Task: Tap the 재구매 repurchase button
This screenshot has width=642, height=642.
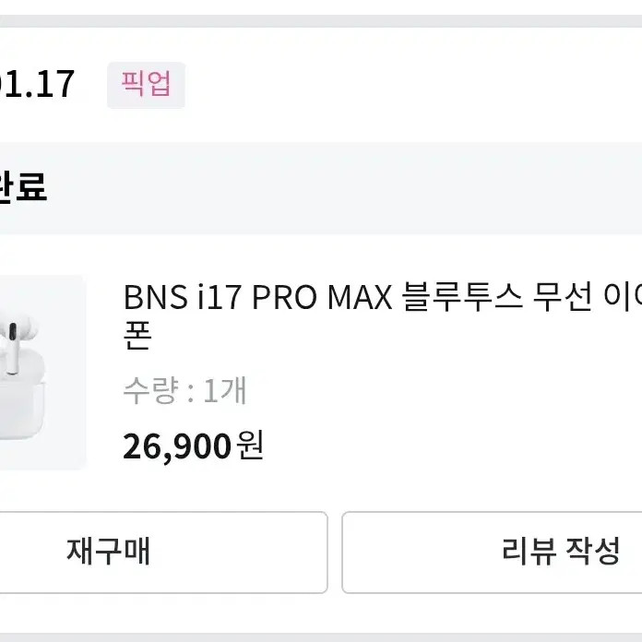Action: pos(109,552)
